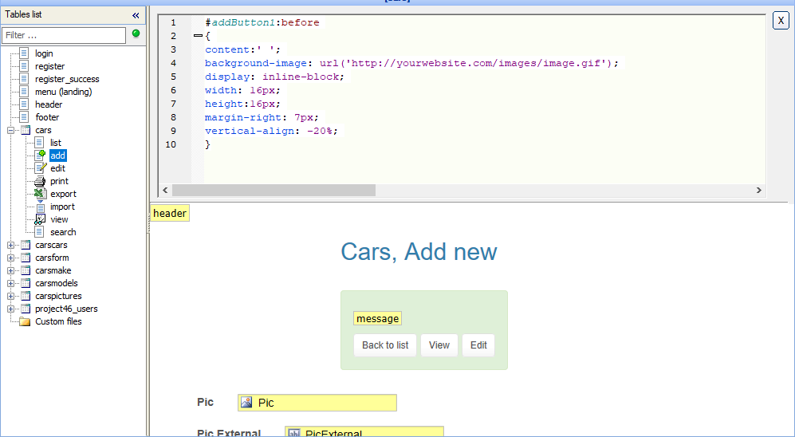Click the background-image line in CSS
Image resolution: width=795 pixels, height=437 pixels.
coord(411,63)
